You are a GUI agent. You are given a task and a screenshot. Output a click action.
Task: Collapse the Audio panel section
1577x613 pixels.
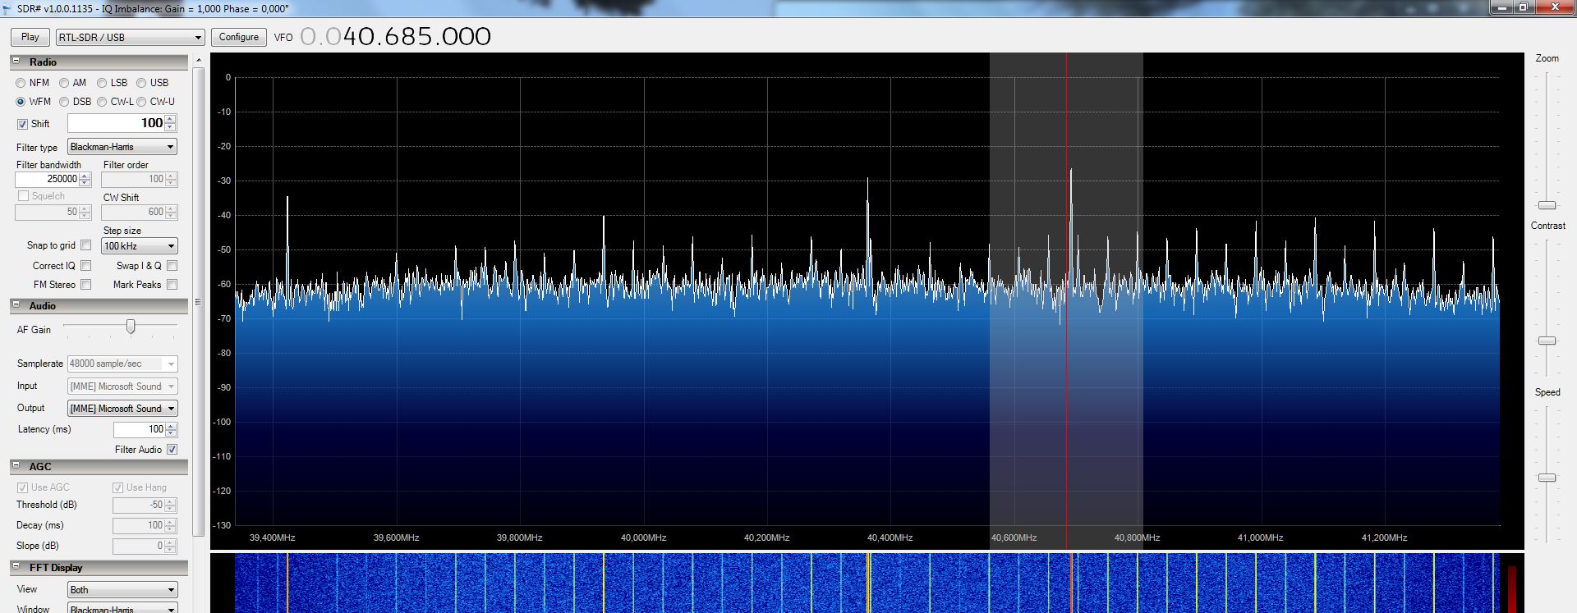[x=16, y=305]
